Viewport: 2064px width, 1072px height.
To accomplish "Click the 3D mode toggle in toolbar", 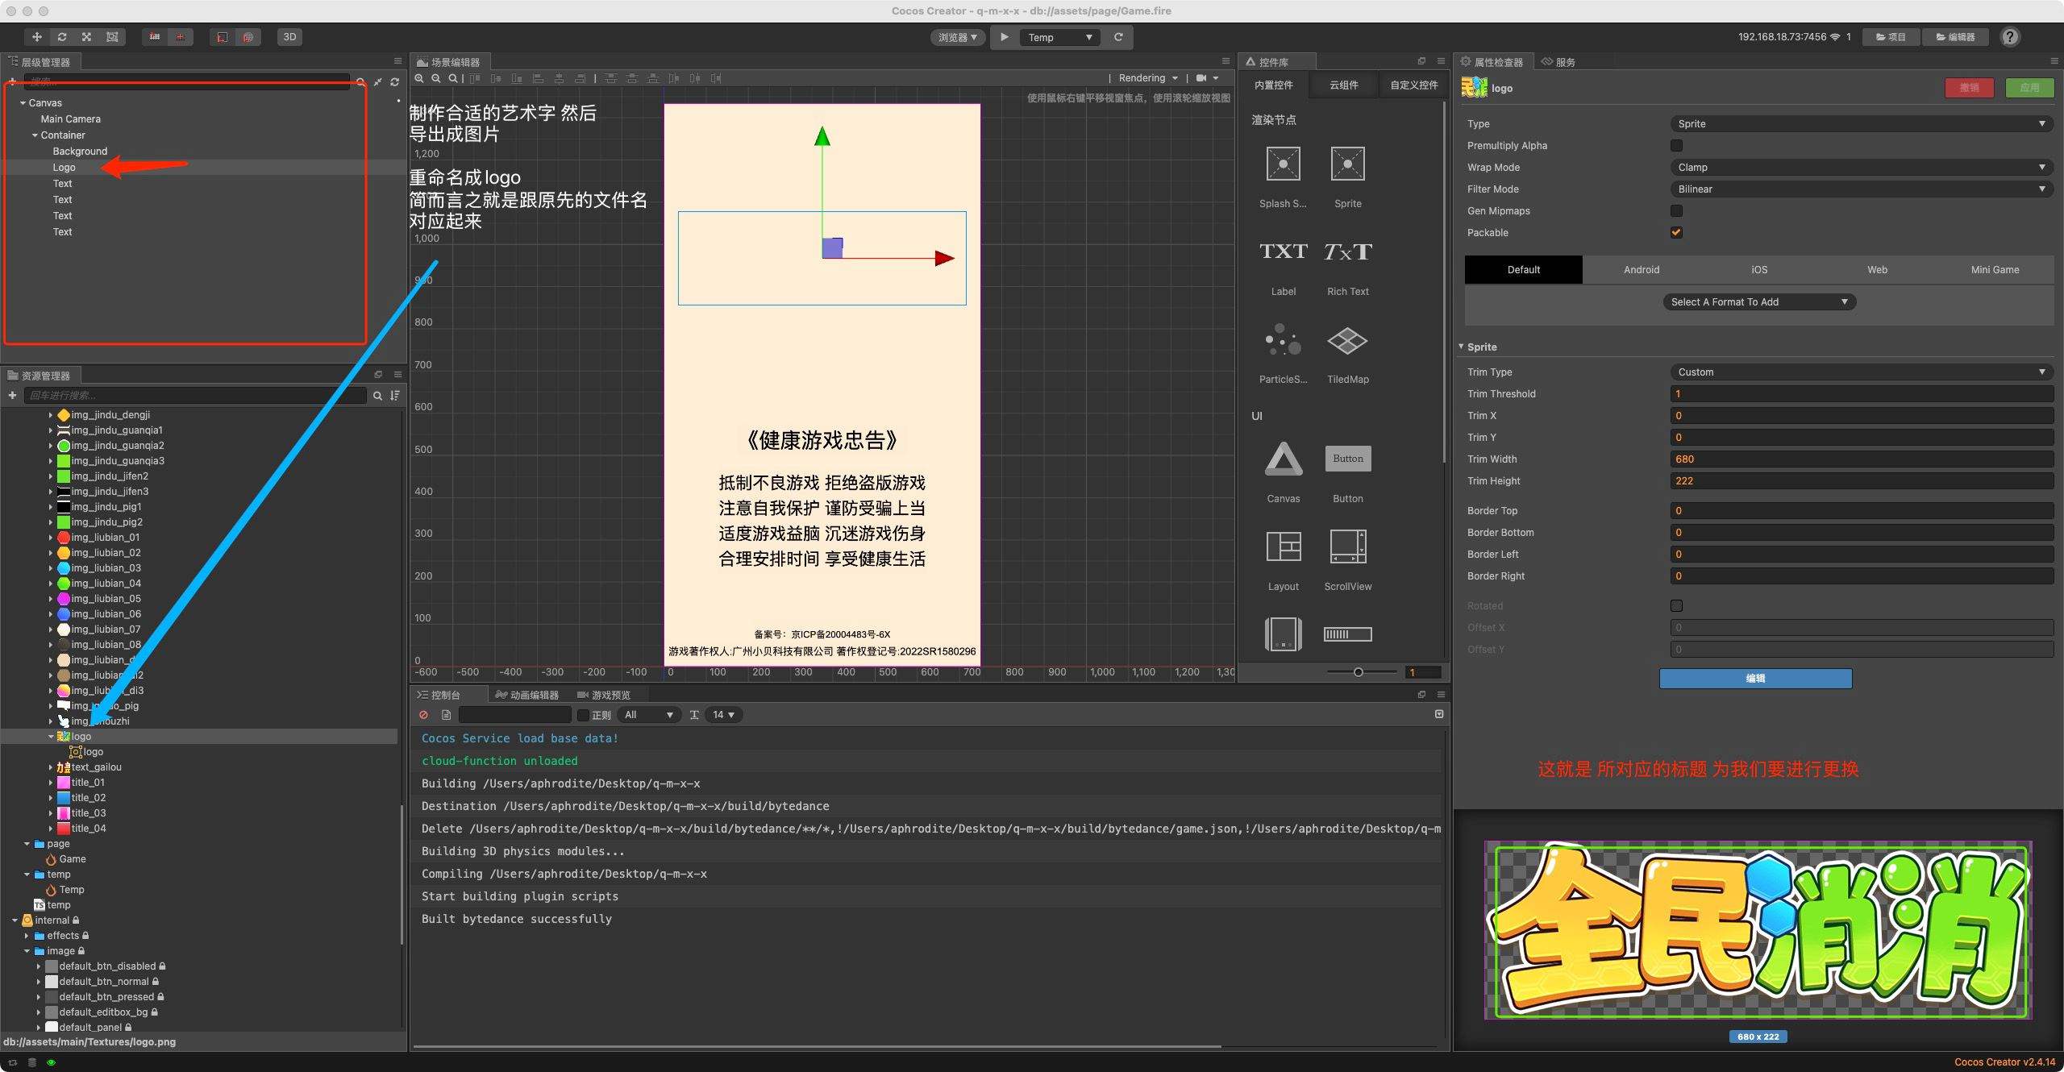I will tap(289, 37).
